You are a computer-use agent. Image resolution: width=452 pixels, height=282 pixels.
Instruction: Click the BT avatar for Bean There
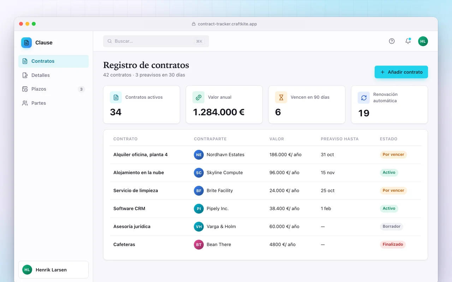point(199,245)
